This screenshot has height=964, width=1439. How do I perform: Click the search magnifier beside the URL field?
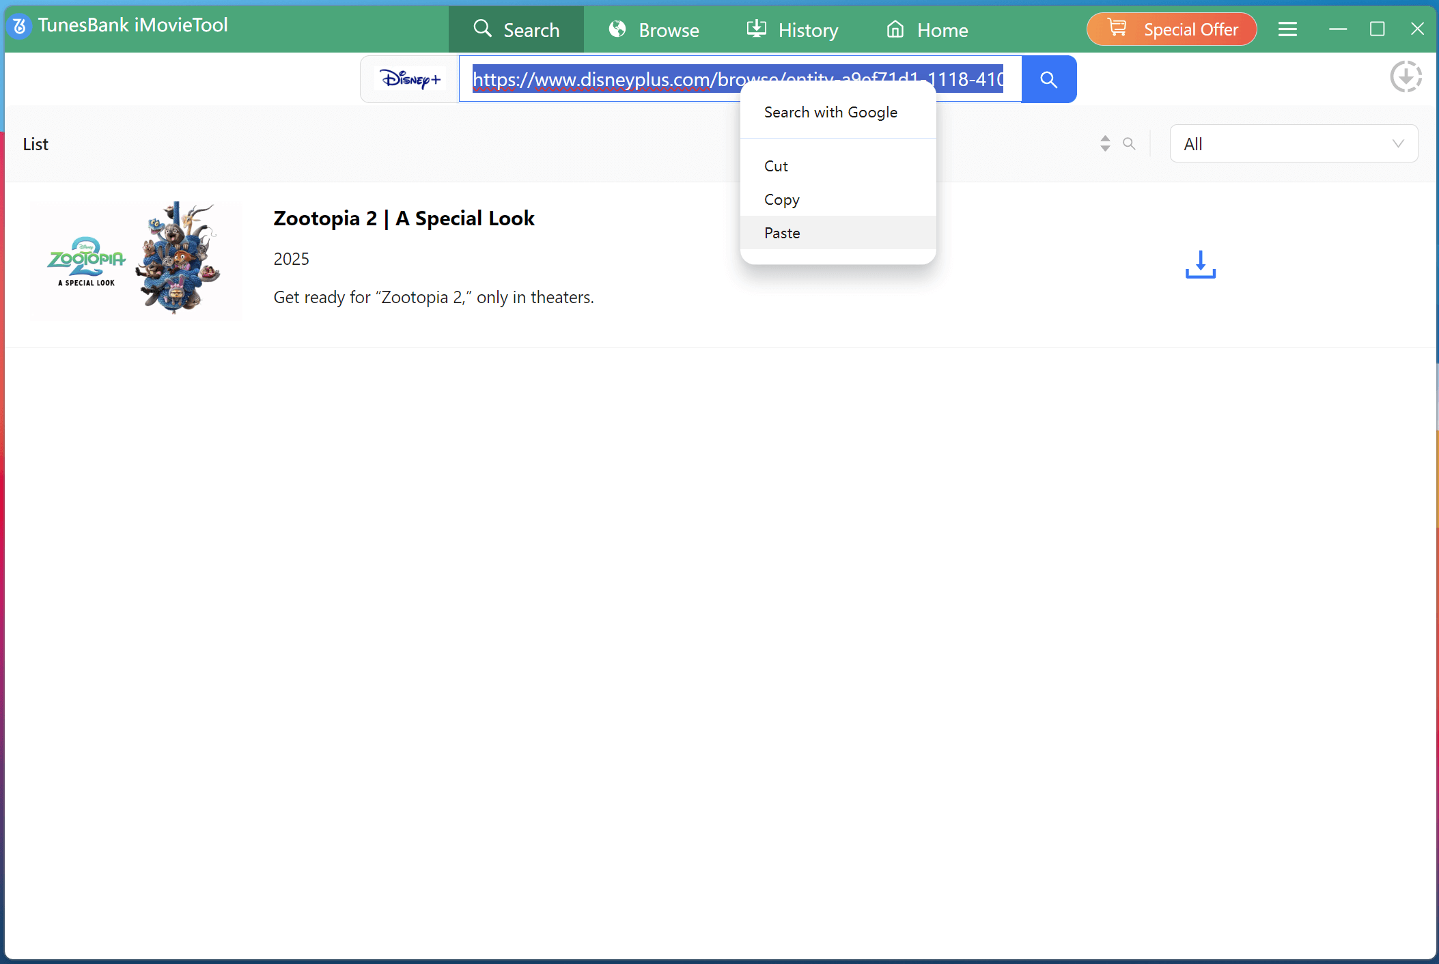1048,79
